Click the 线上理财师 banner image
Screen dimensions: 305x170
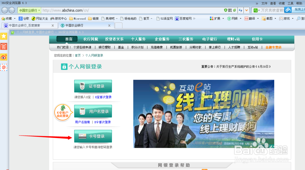point(204,114)
